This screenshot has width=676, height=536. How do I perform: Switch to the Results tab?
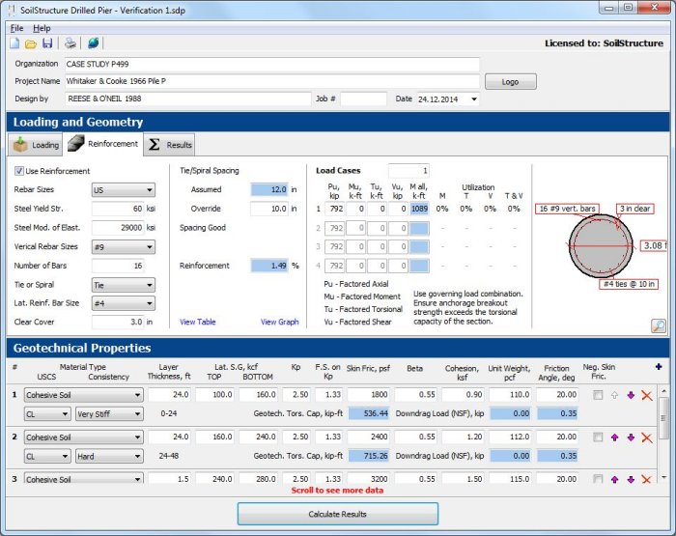[170, 145]
